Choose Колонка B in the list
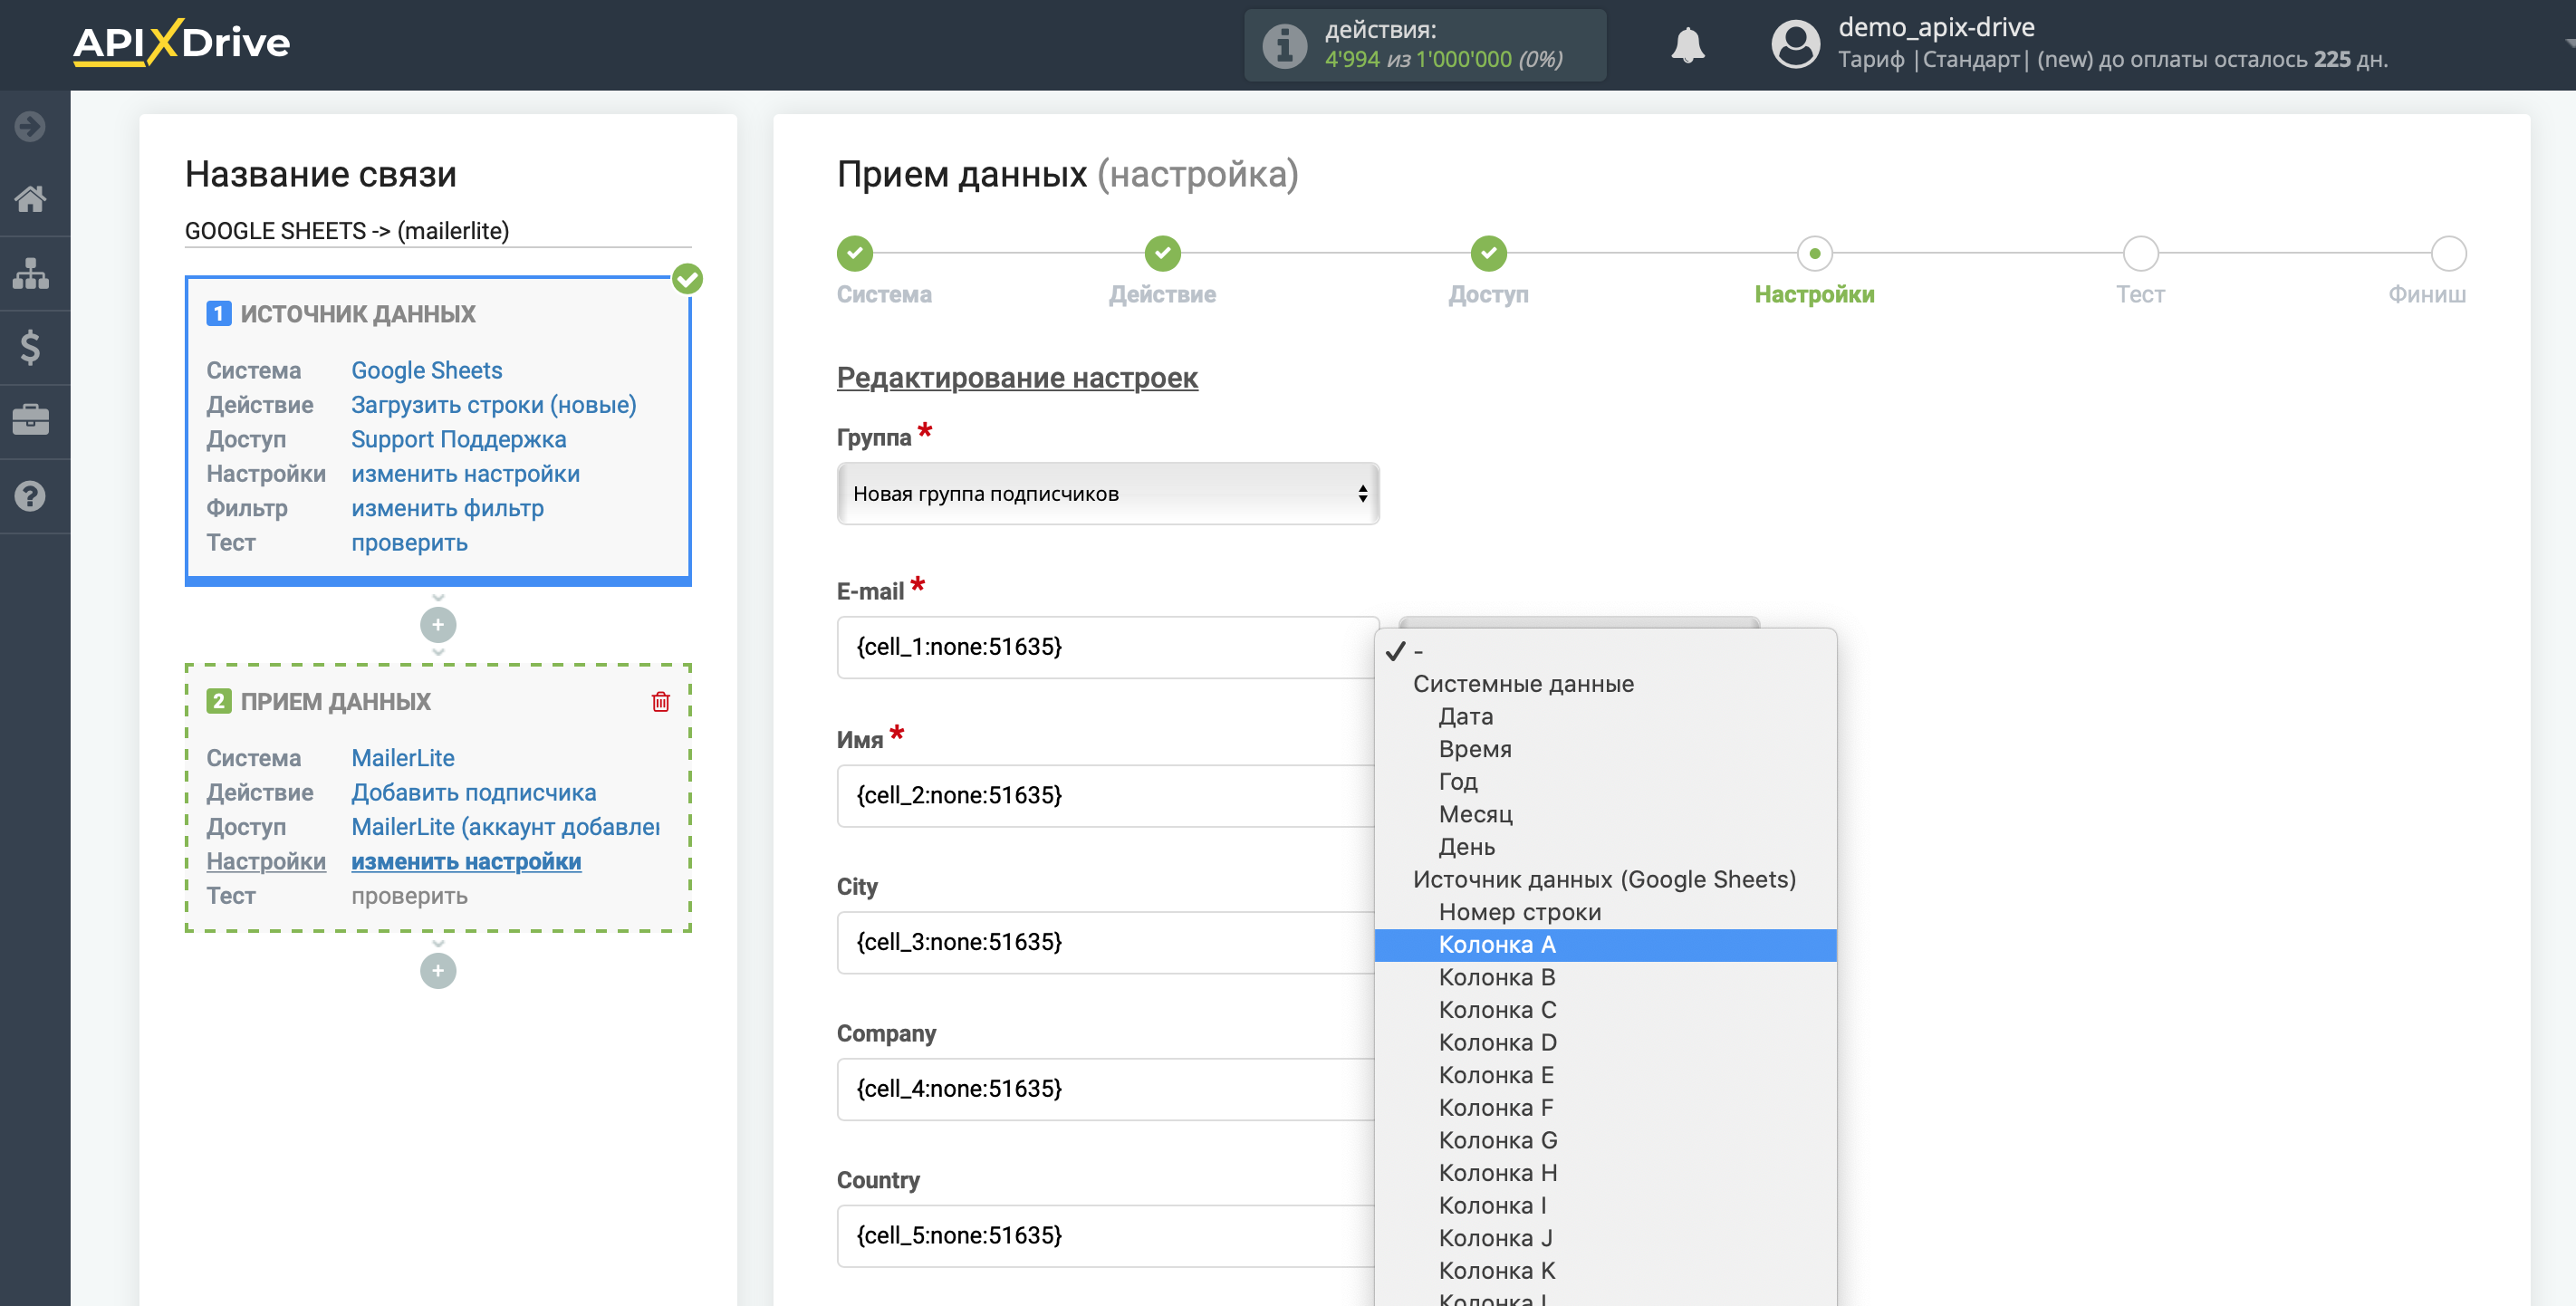The height and width of the screenshot is (1306, 2576). pos(1605,978)
